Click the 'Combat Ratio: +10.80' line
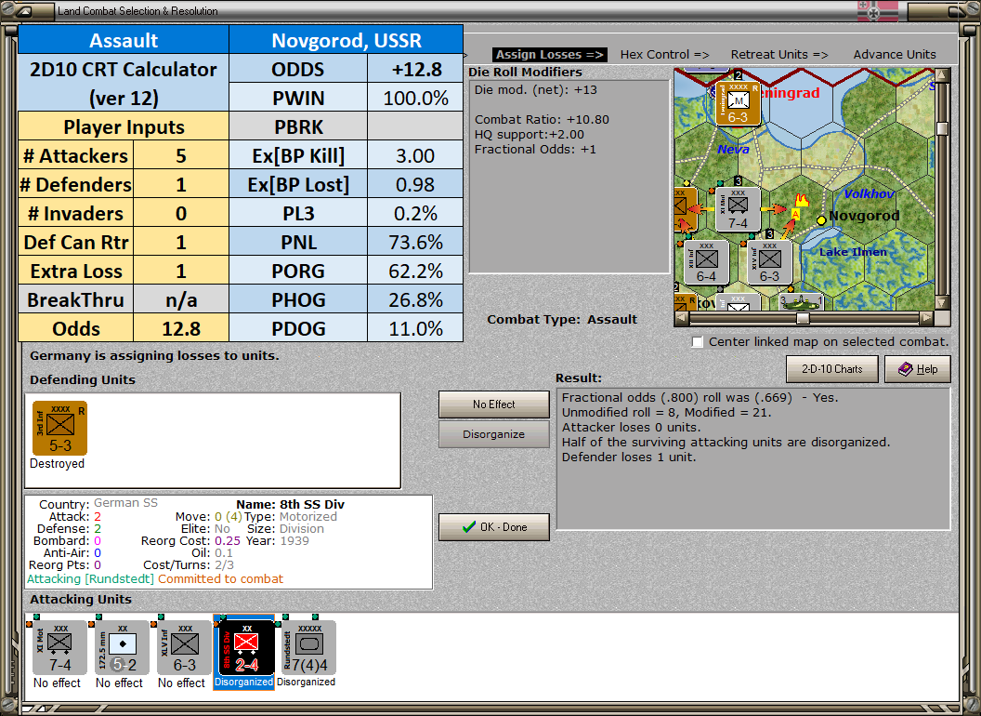This screenshot has width=981, height=716. (x=542, y=119)
